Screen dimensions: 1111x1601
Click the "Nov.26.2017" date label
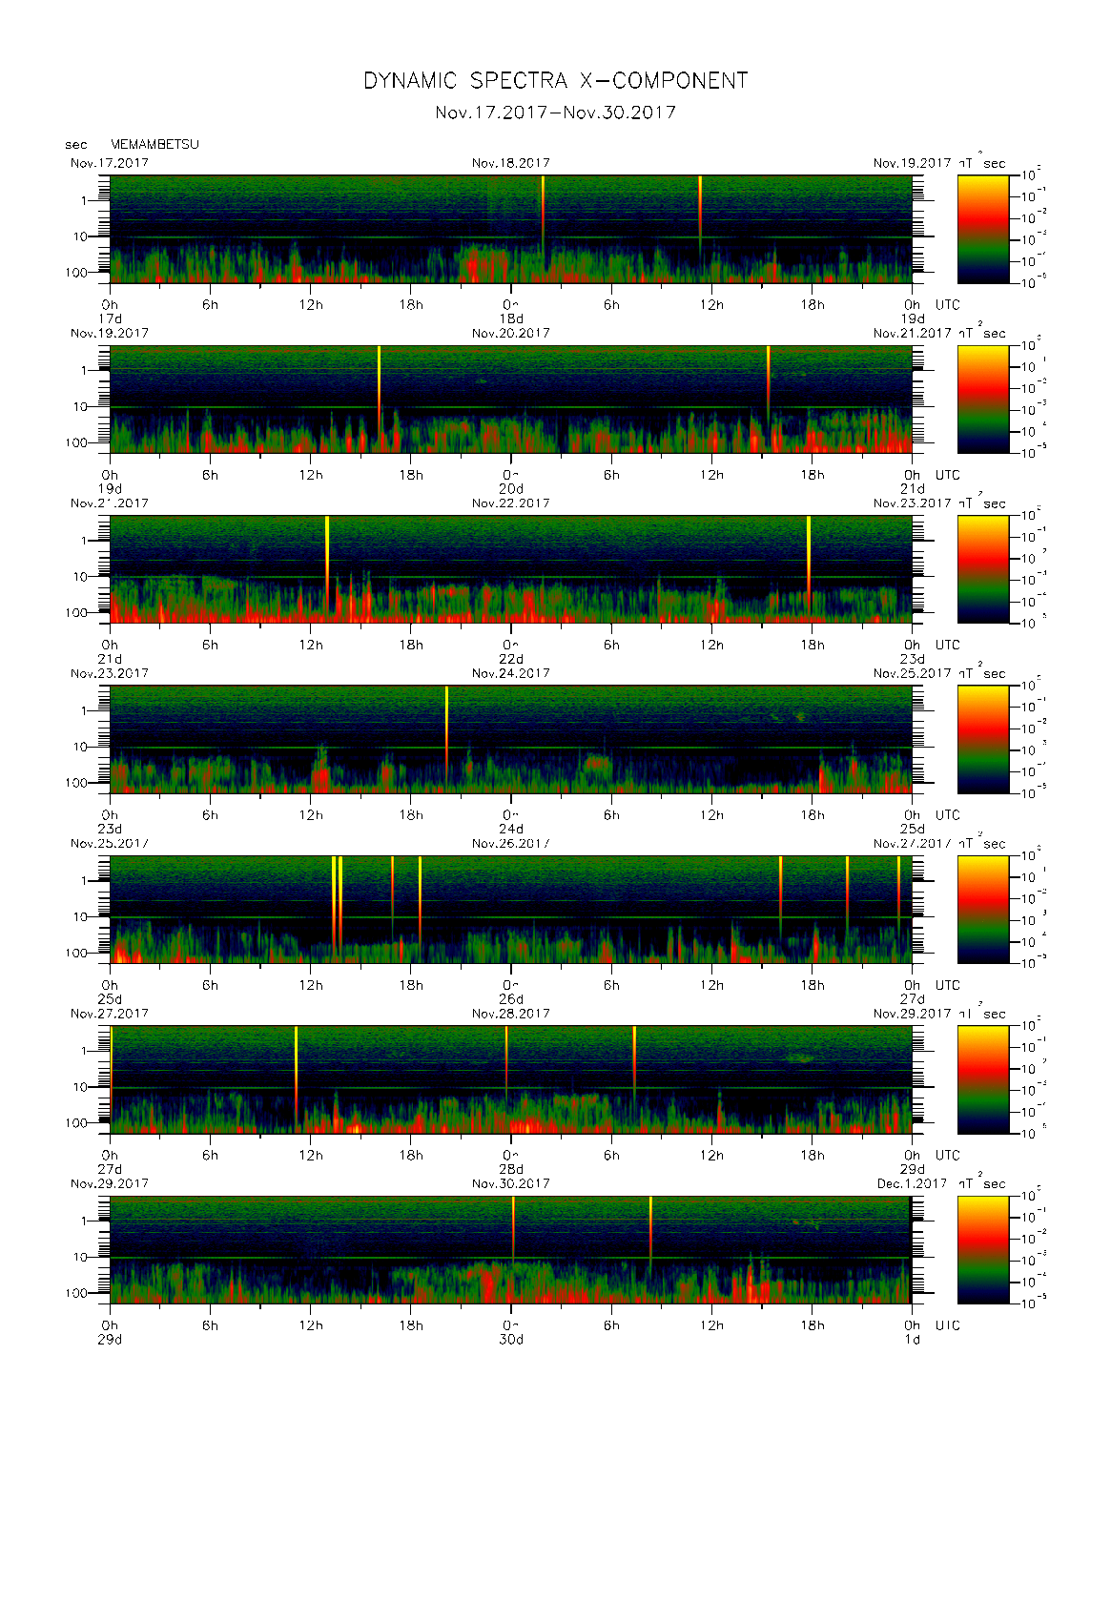510,843
